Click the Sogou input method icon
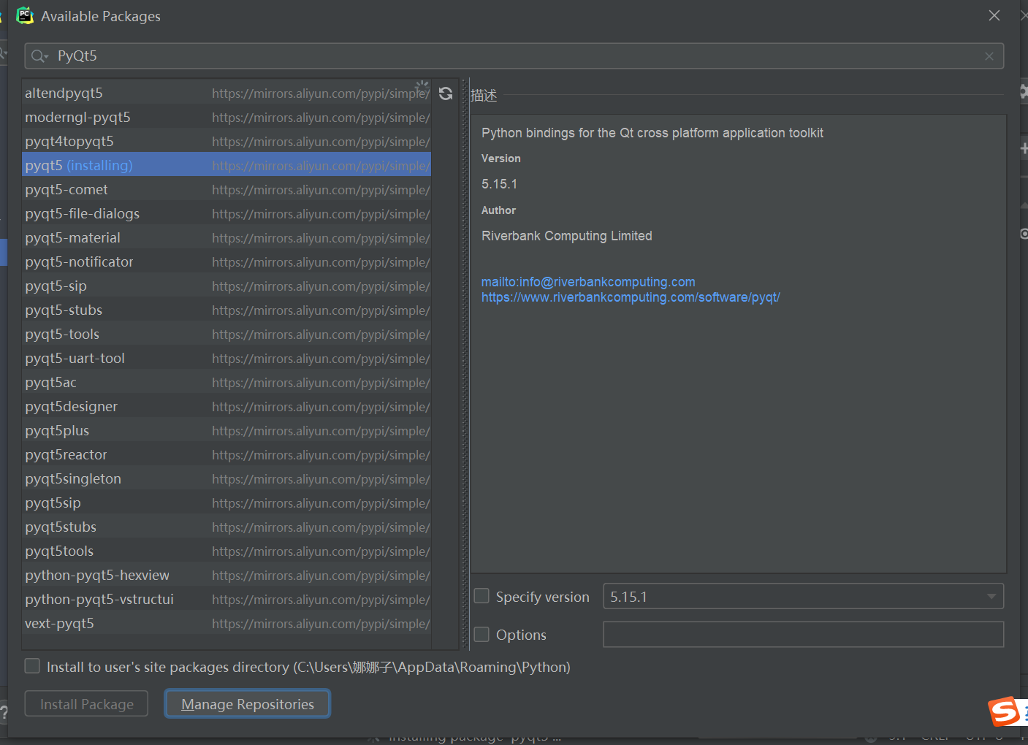 point(1003,711)
